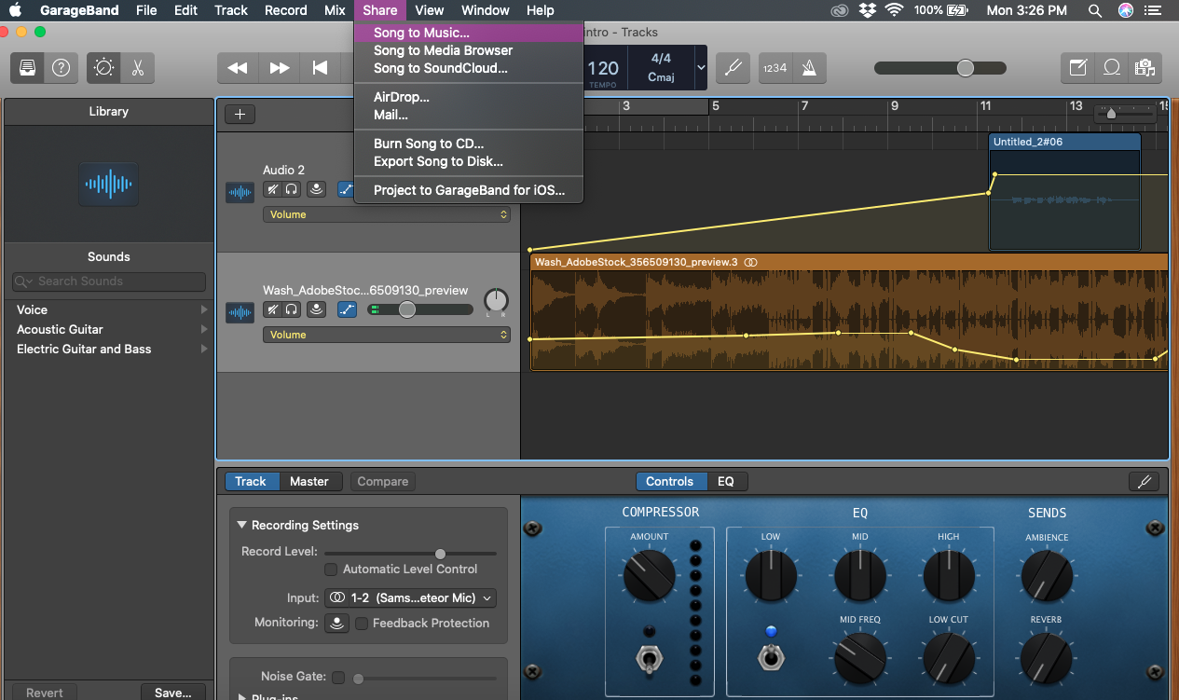Toggle the Monitoring button in Recording Settings

coord(336,623)
